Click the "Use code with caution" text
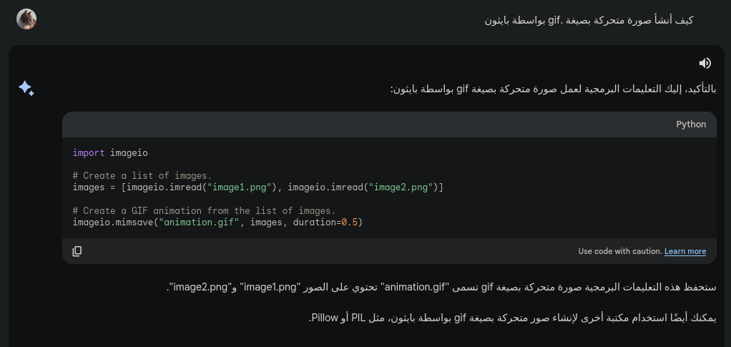731x347 pixels. (x=619, y=251)
